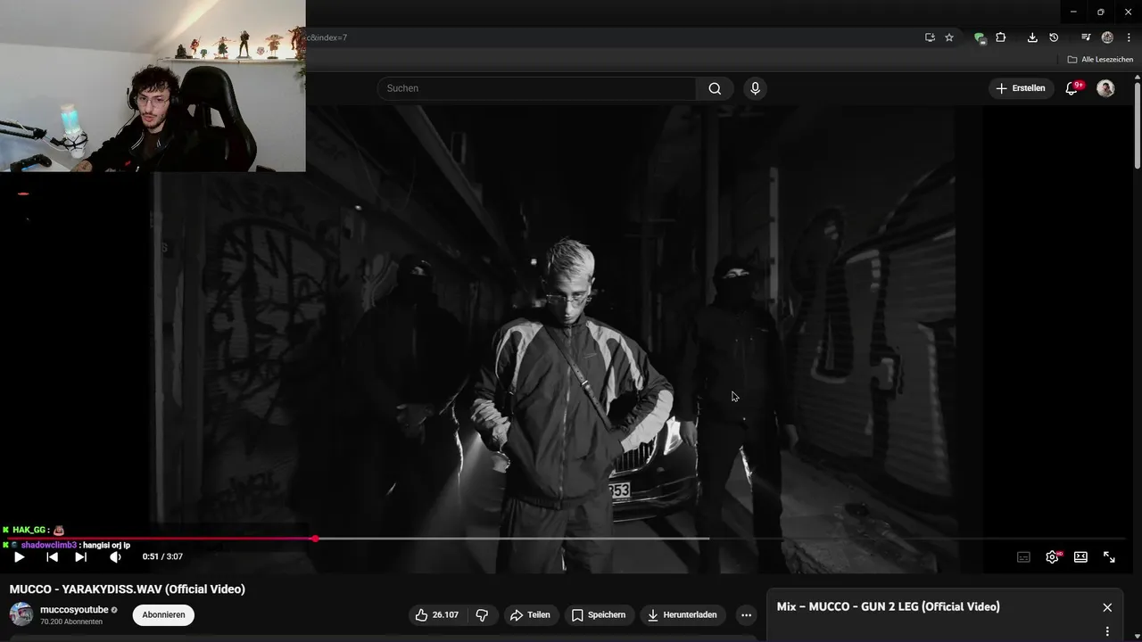The image size is (1142, 642).
Task: Open Chrome three-dot menu
Action: point(1129,37)
